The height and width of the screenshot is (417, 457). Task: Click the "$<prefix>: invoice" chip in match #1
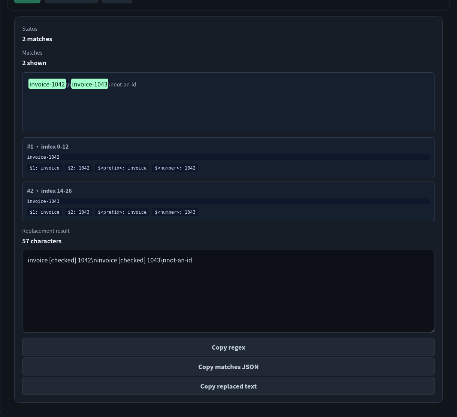pyautogui.click(x=122, y=168)
